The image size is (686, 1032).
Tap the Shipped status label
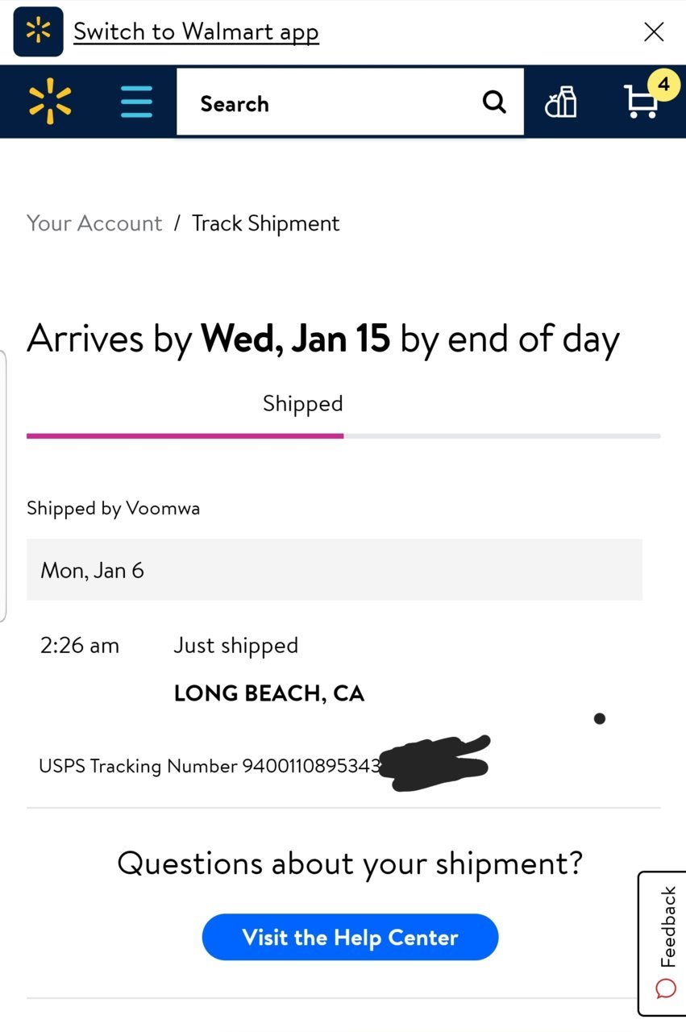click(x=303, y=403)
